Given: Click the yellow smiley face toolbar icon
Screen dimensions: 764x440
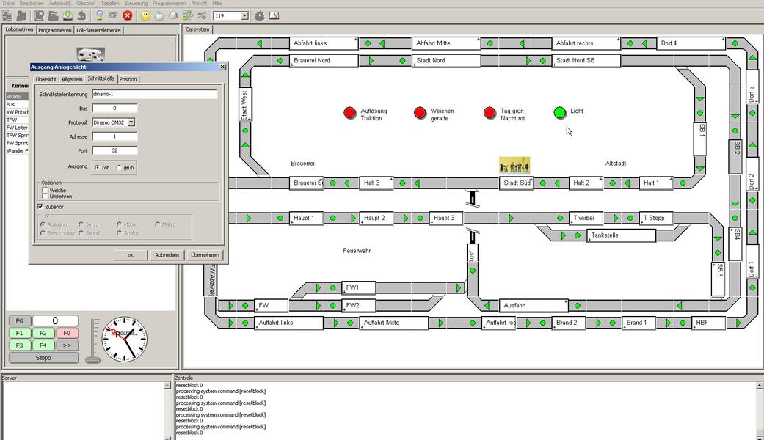Looking at the screenshot, I should 145,15.
